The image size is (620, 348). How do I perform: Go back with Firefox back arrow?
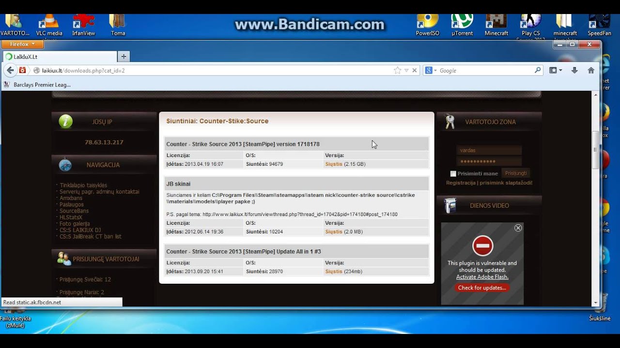click(10, 70)
